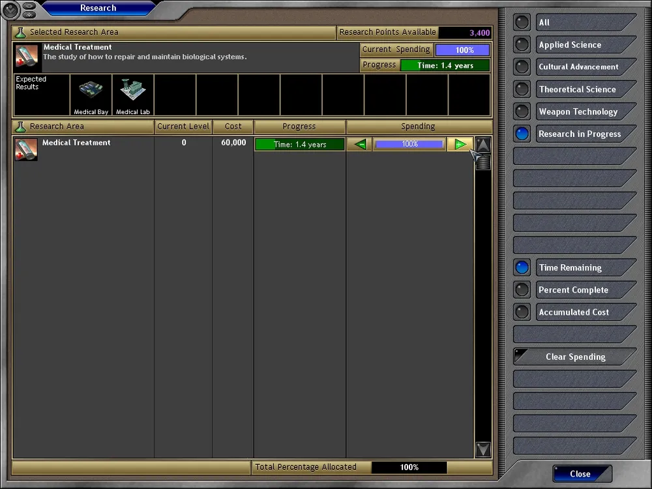Viewport: 652px width, 489px height.
Task: Click the blue 100% spending slider in row
Action: tap(409, 144)
